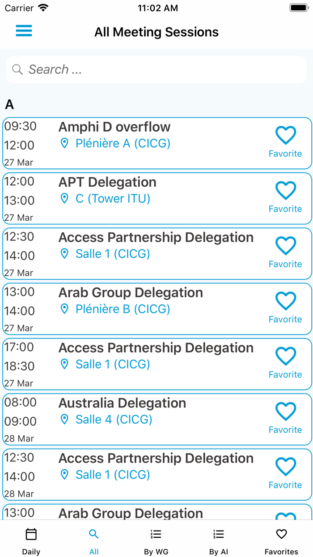The width and height of the screenshot is (313, 557).
Task: Open the By AI tab
Action: [x=219, y=541]
